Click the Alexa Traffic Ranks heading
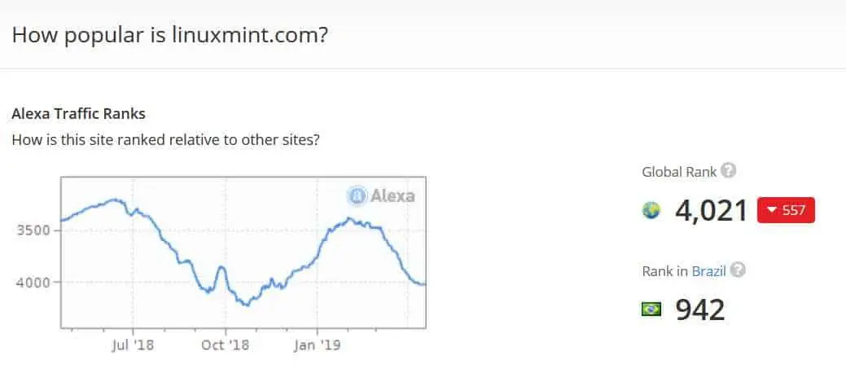Image resolution: width=846 pixels, height=373 pixels. [78, 115]
